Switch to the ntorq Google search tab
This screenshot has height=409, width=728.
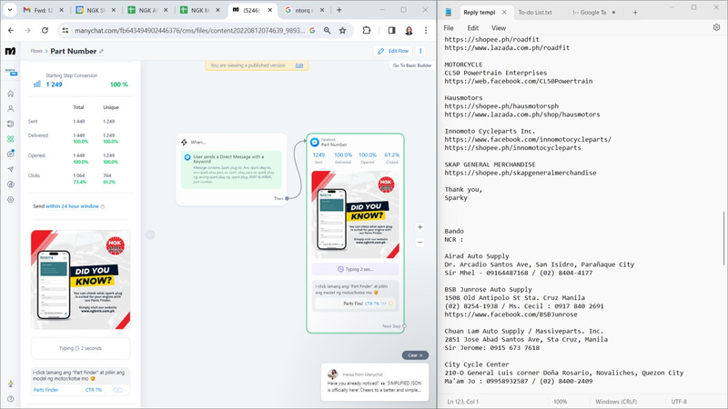pyautogui.click(x=304, y=10)
